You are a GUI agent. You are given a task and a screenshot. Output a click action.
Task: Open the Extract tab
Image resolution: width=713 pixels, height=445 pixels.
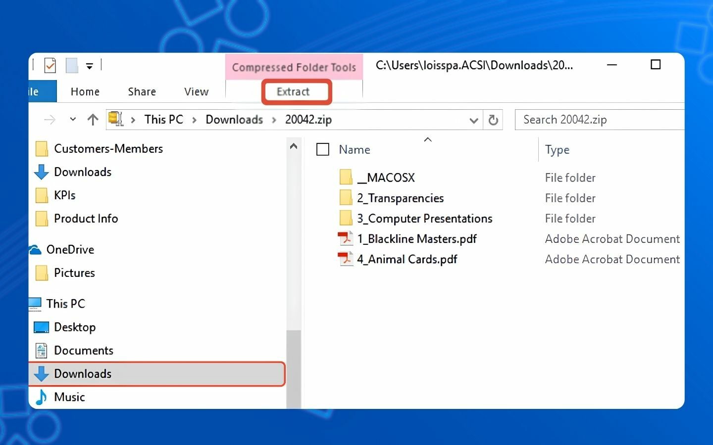[x=294, y=91]
